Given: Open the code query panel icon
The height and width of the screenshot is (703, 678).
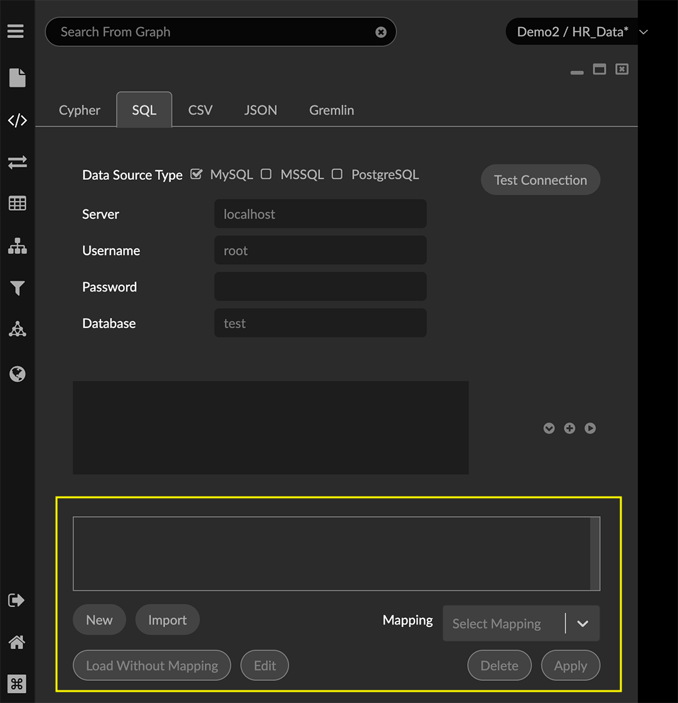Looking at the screenshot, I should pos(17,120).
